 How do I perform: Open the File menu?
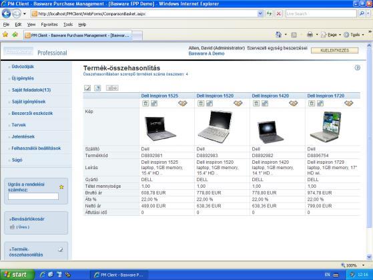[6, 25]
